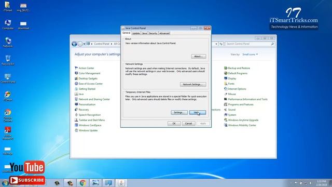This screenshot has height=187, width=332.
Task: Switch to the Advanced tab
Action: pyautogui.click(x=164, y=33)
